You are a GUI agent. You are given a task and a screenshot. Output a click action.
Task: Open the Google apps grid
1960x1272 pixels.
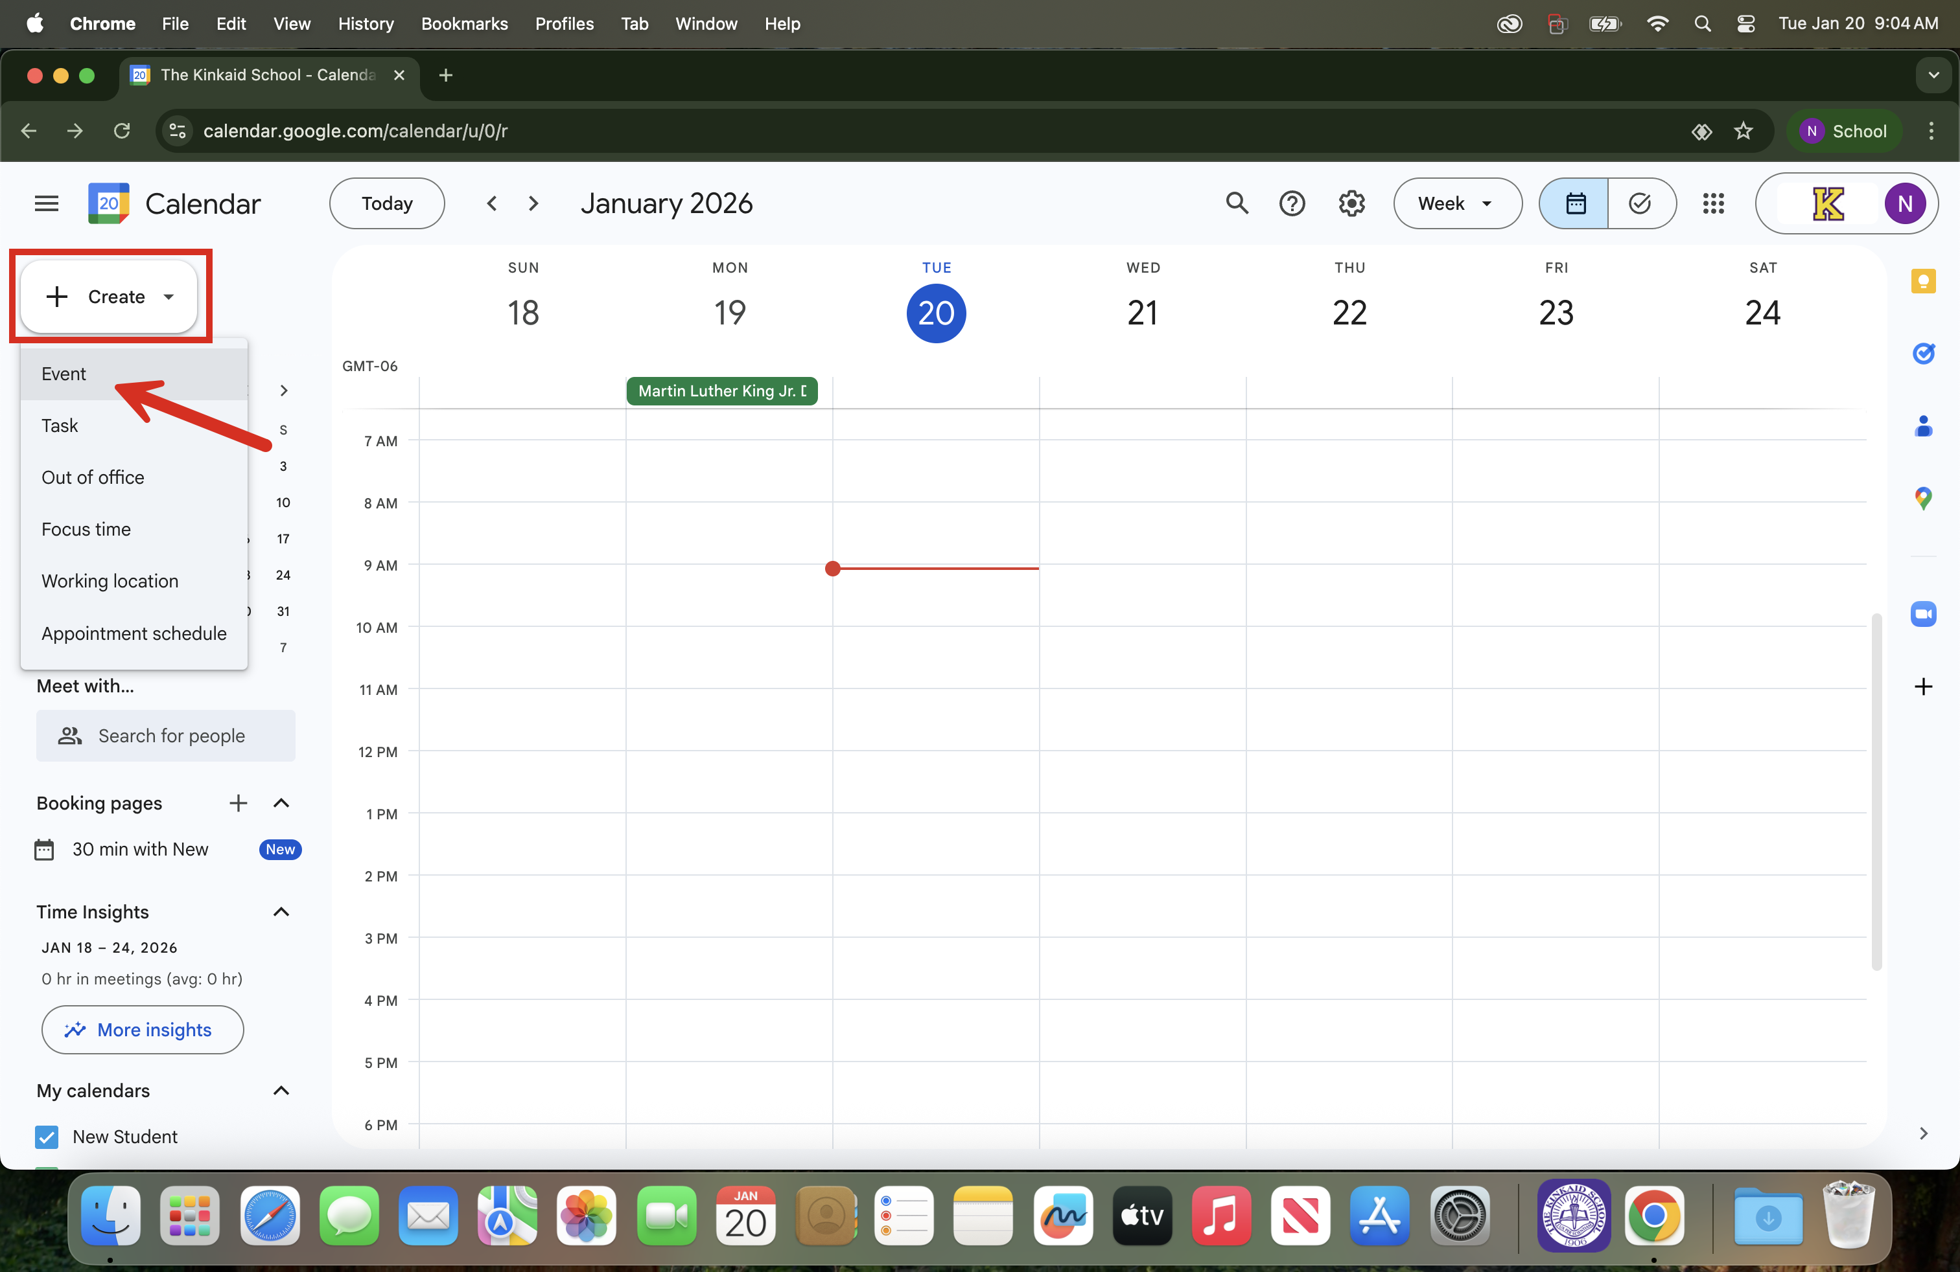1713,203
